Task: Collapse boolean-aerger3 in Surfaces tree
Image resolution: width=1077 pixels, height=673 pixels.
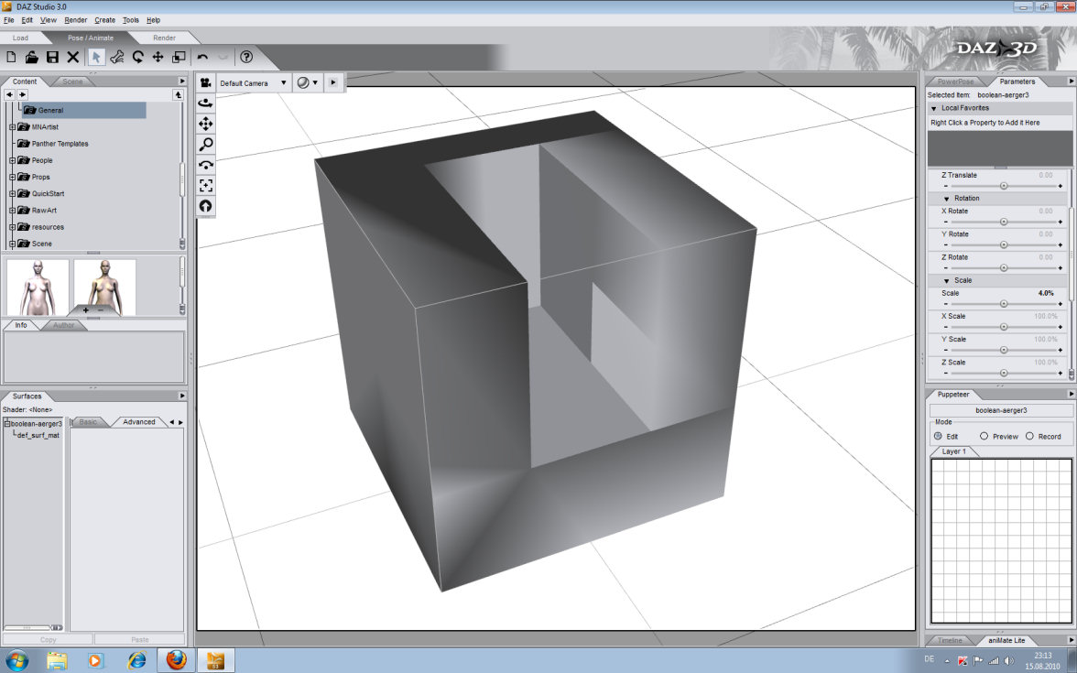Action: coord(7,424)
